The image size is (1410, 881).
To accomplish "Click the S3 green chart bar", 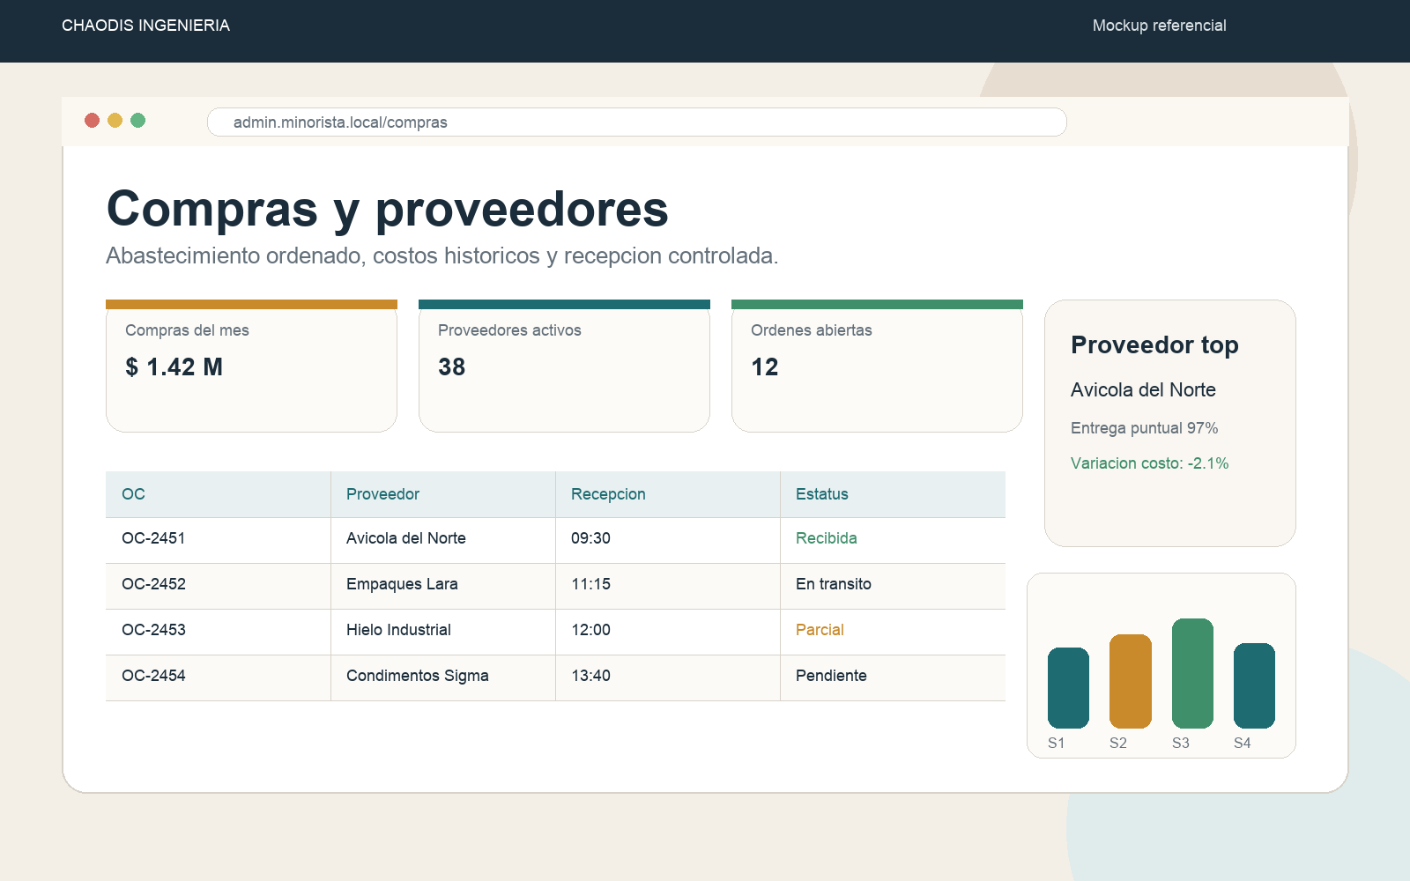I will tap(1192, 673).
